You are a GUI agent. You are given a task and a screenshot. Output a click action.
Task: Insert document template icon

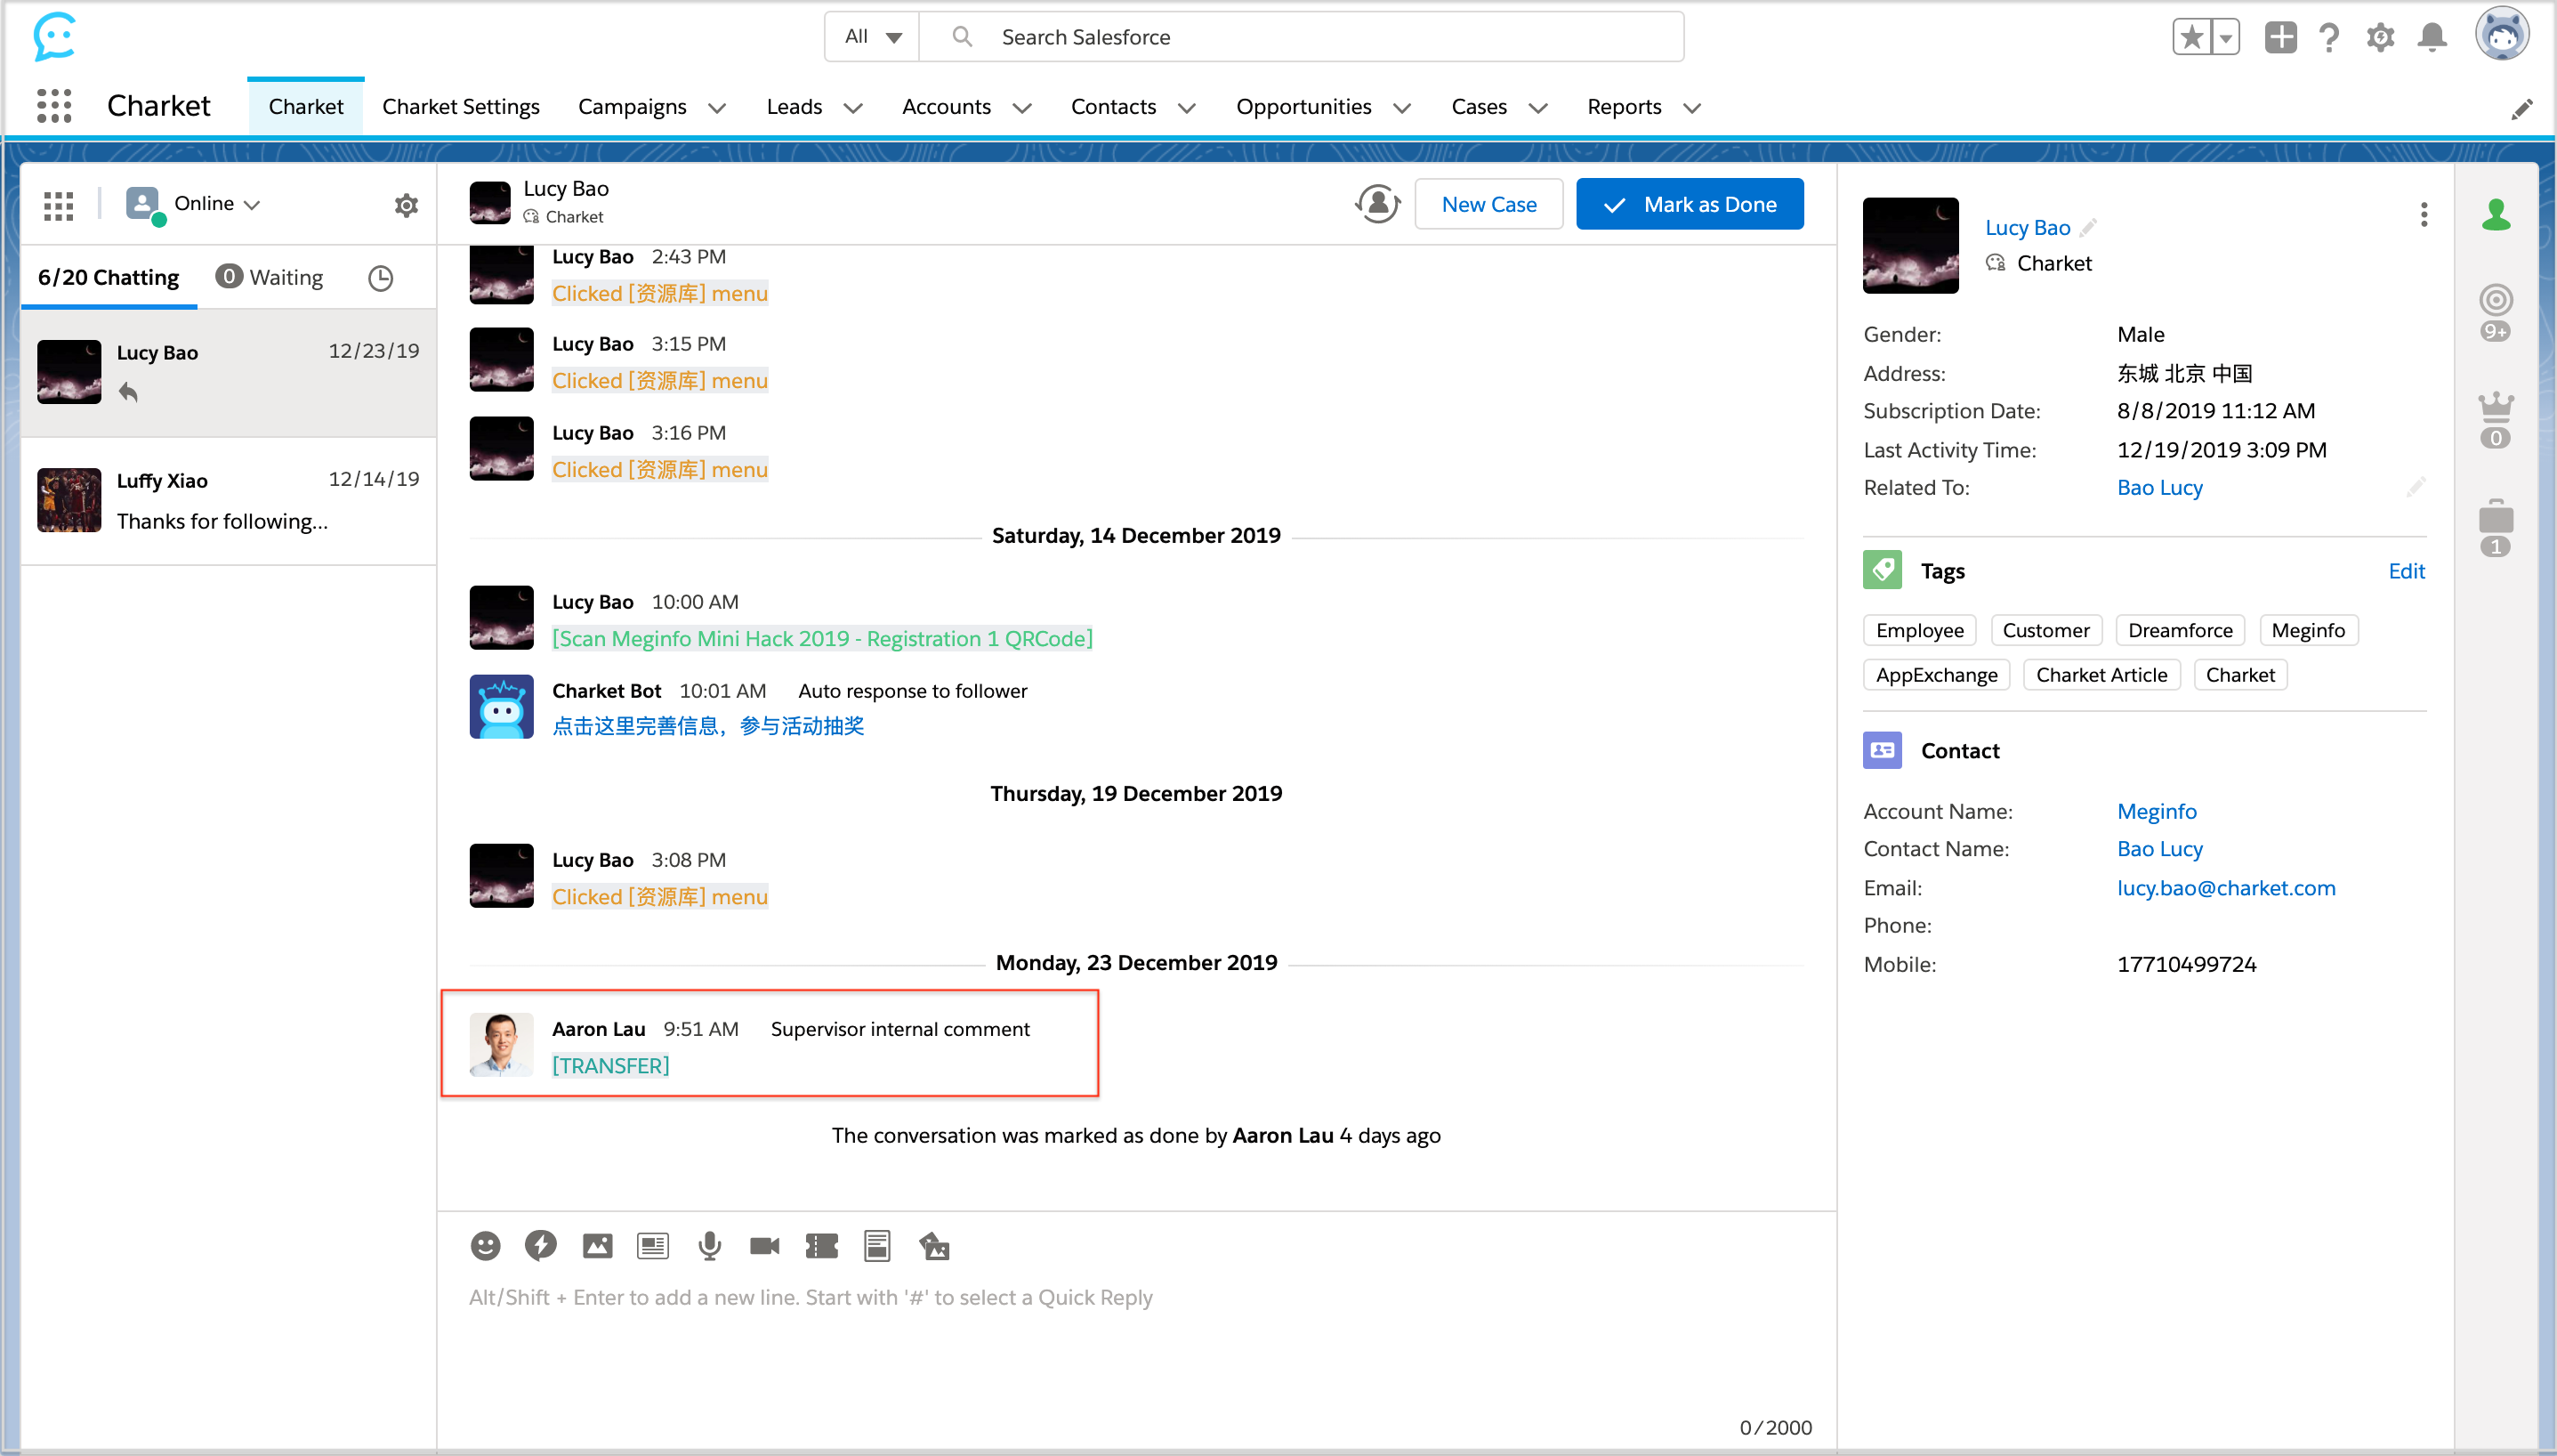[x=876, y=1245]
